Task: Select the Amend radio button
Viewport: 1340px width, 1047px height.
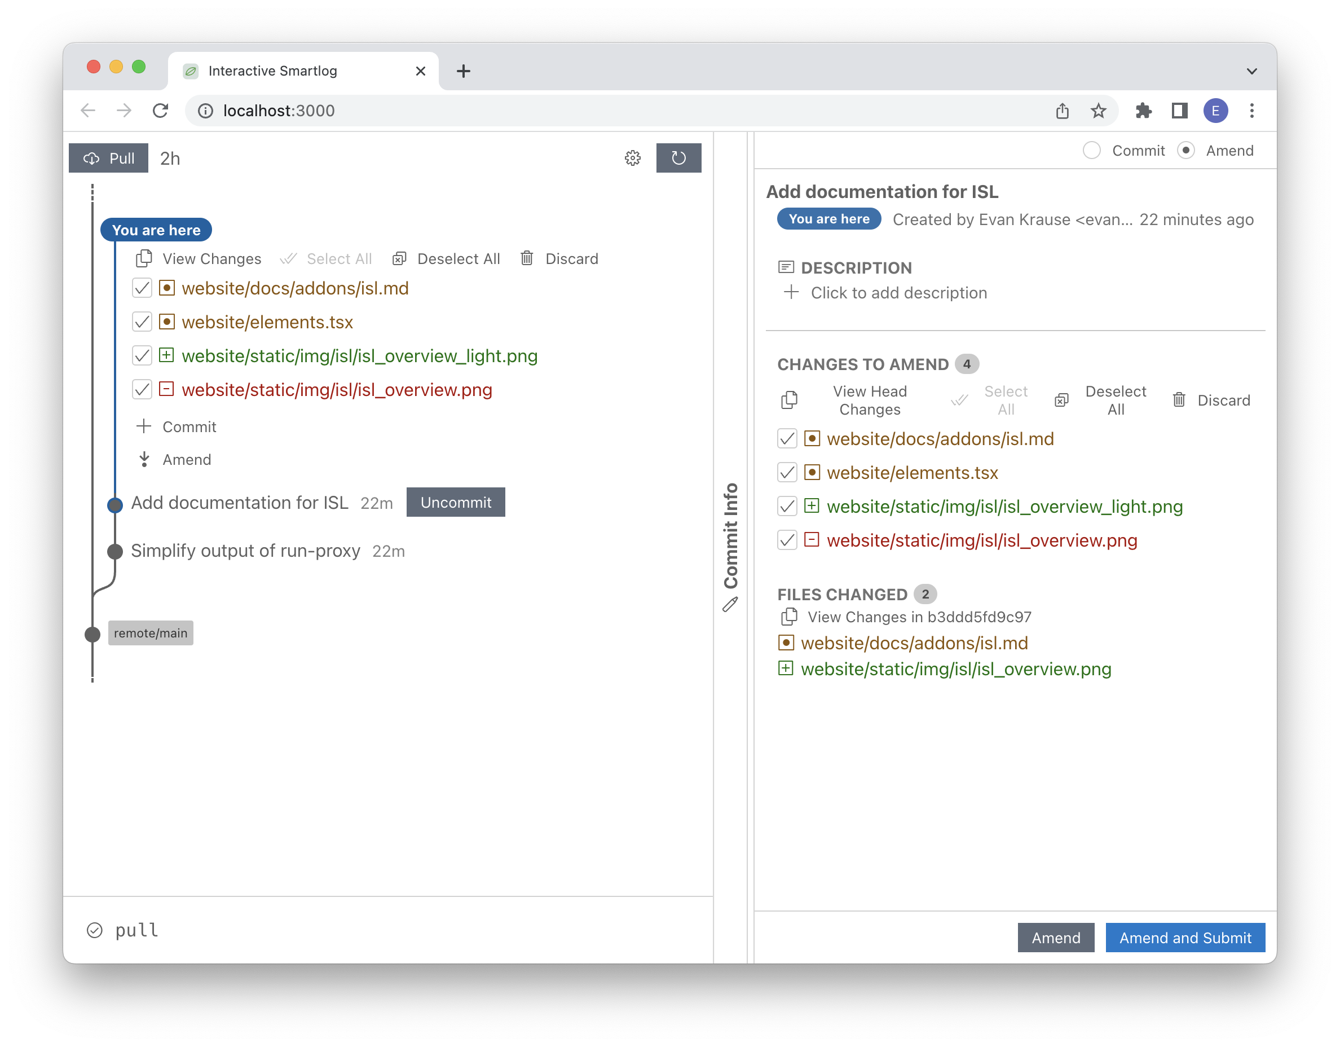Action: coord(1186,151)
